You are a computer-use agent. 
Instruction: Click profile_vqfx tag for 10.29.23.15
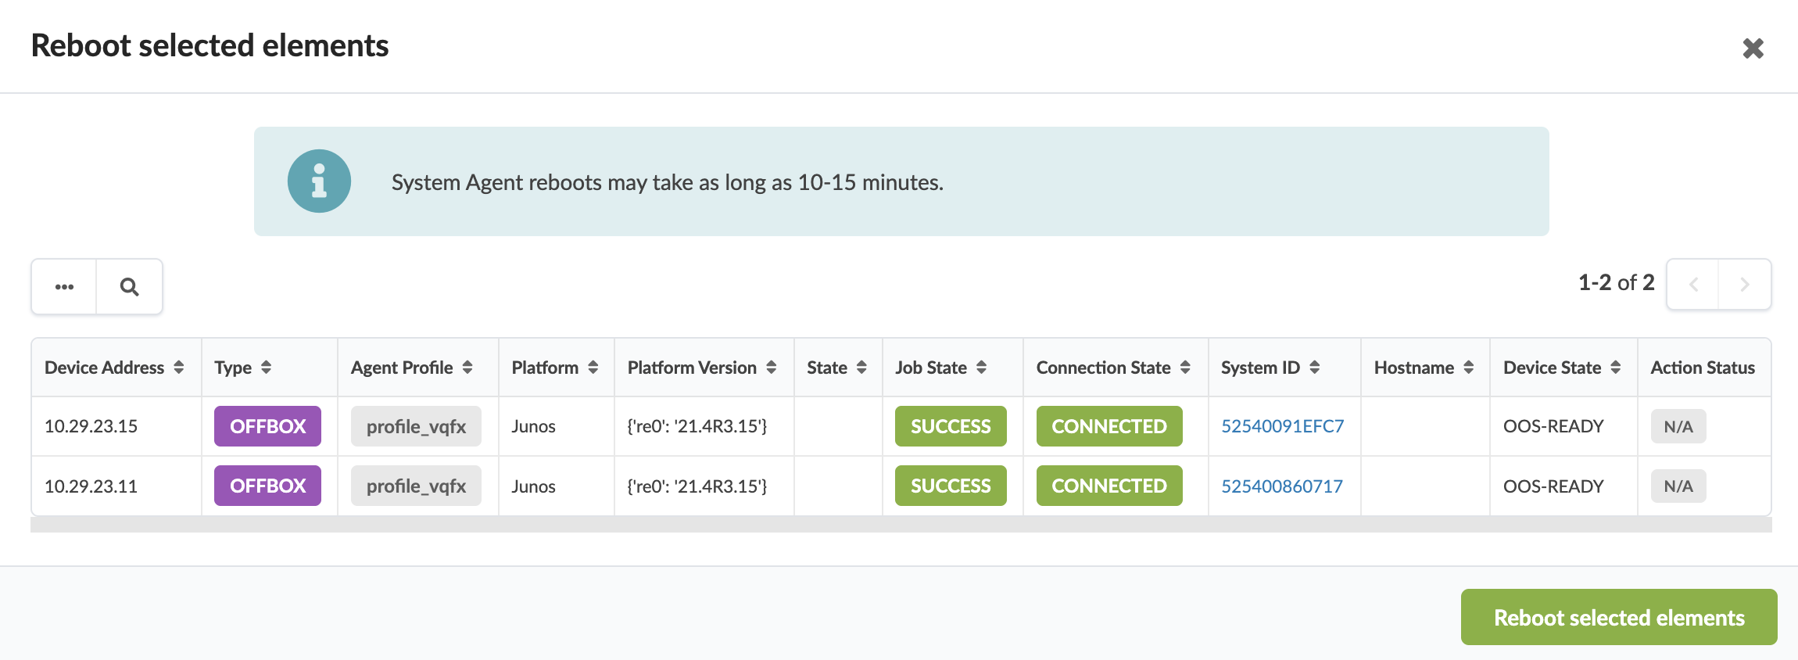[x=416, y=426]
